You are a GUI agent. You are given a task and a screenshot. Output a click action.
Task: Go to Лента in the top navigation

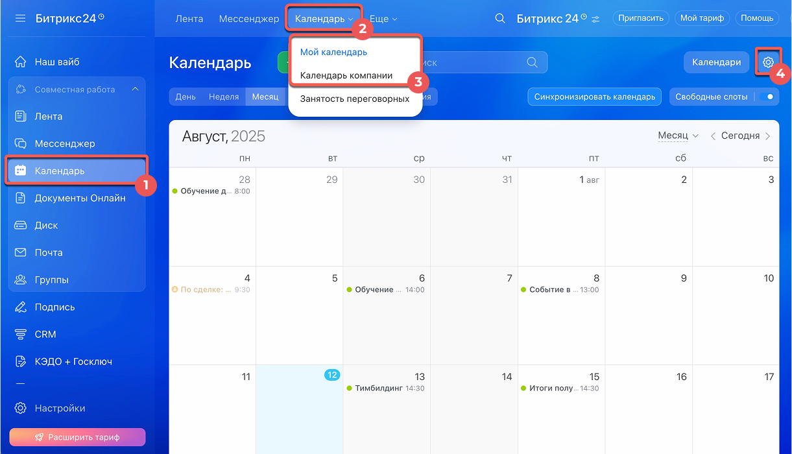tap(189, 19)
